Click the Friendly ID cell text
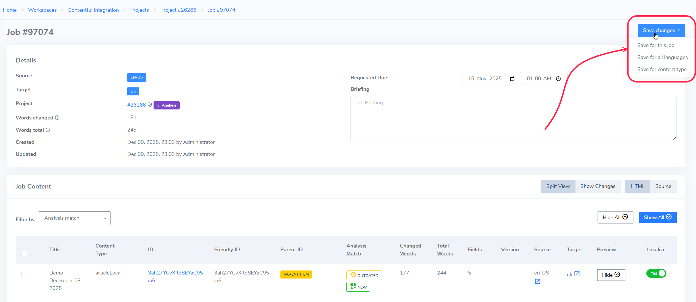 click(x=241, y=276)
